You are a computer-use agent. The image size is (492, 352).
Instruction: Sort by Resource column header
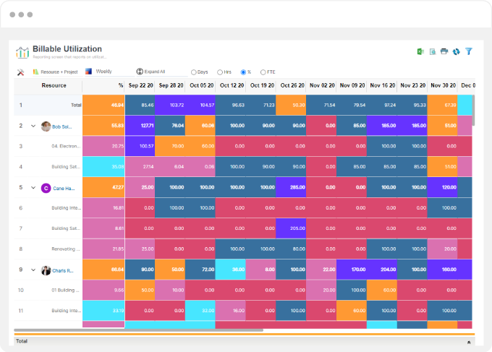[x=54, y=85]
